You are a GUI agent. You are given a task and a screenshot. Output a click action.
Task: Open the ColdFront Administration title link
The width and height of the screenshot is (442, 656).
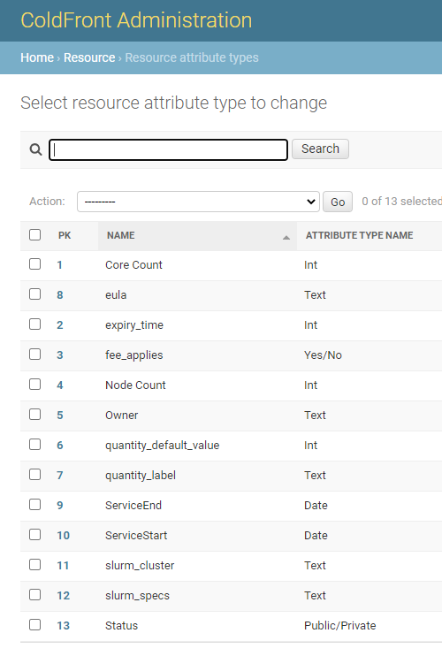click(x=136, y=20)
